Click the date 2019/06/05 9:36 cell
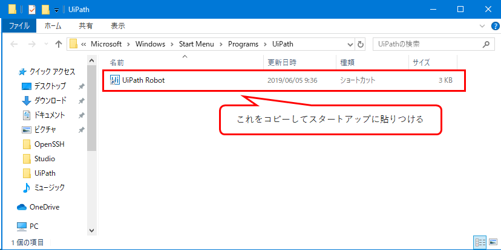 click(x=292, y=81)
